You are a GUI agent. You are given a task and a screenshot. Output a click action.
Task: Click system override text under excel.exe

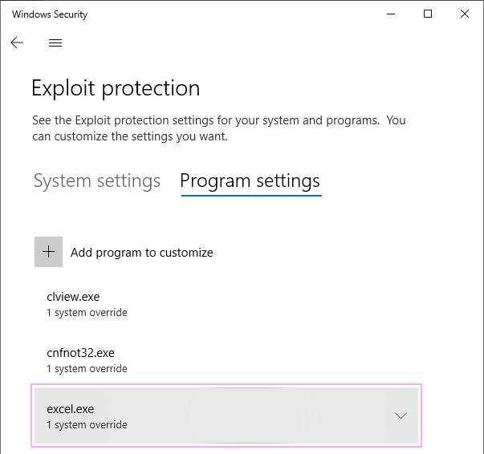[87, 424]
